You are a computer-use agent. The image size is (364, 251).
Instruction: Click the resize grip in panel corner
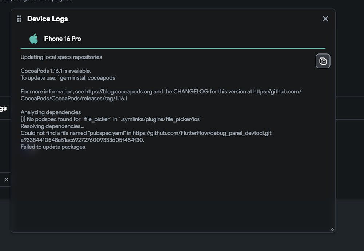click(332, 229)
